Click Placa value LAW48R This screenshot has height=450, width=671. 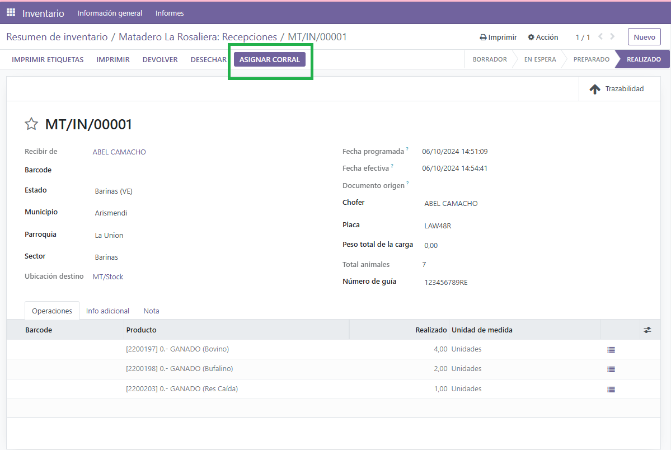click(437, 226)
